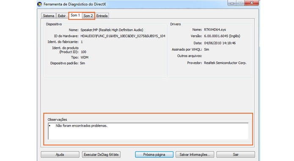294x161 pixels.
Task: Click the Speaker/HP device name text
Action: pyautogui.click(x=112, y=30)
